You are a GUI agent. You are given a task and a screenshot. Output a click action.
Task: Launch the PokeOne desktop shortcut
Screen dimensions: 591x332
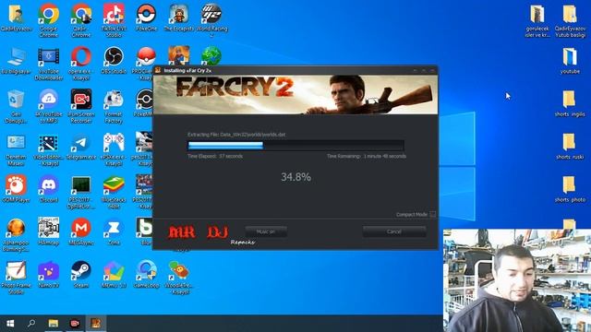146,18
